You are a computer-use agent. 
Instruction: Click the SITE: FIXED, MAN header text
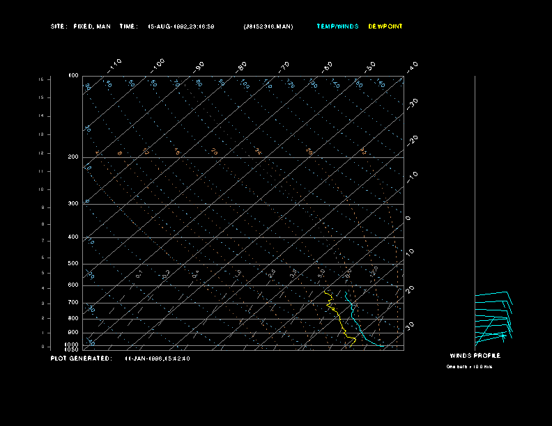pos(80,26)
